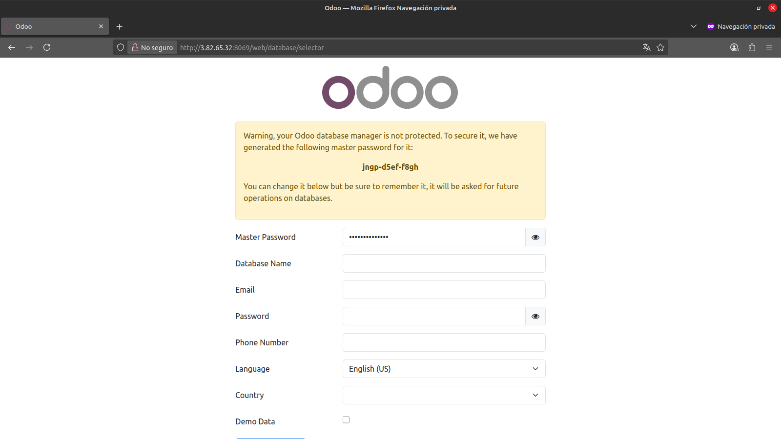Click the Phone Number label
Image resolution: width=781 pixels, height=439 pixels.
(x=262, y=342)
